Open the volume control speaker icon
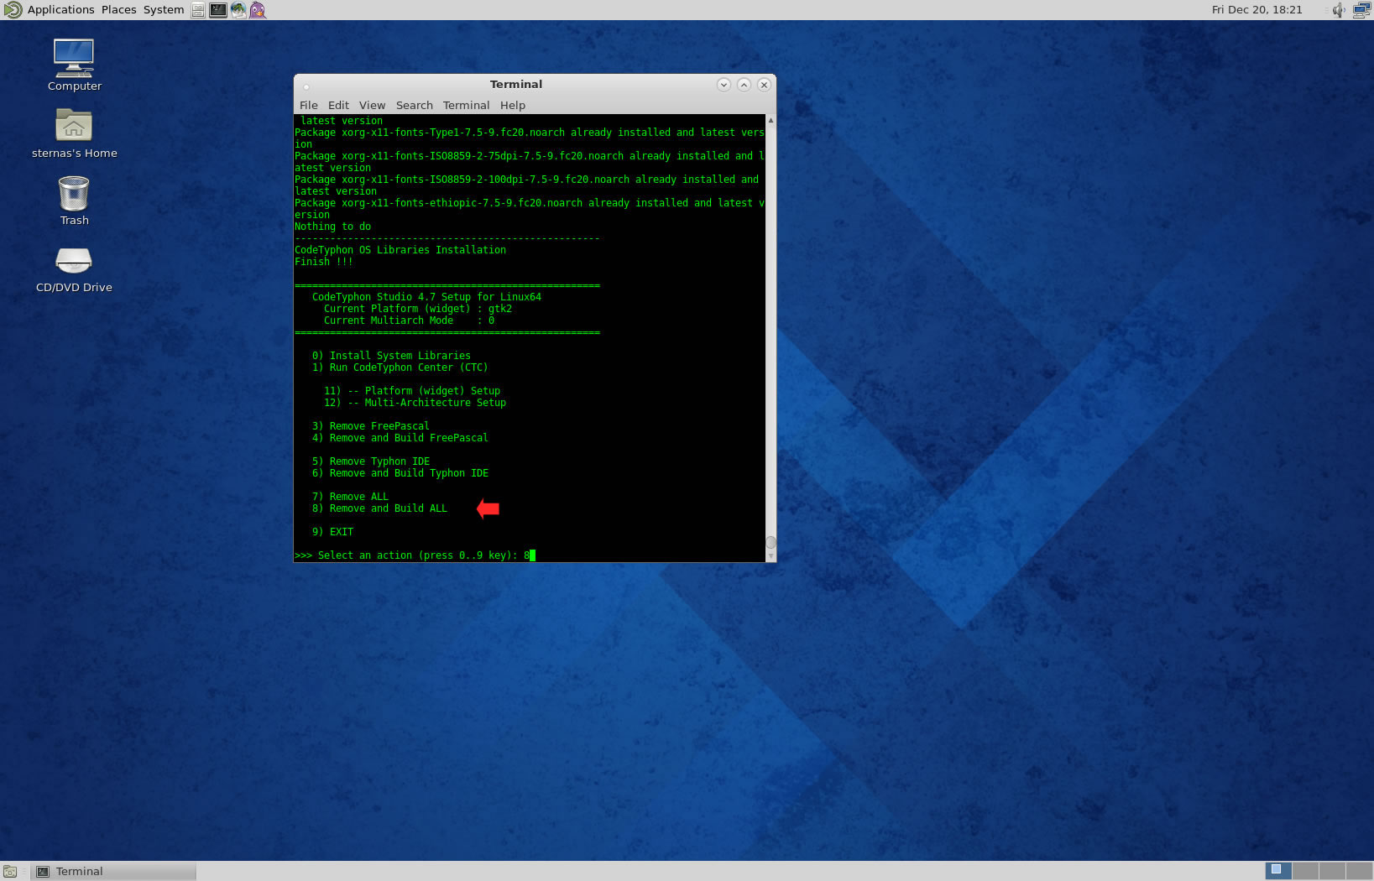 pos(1339,10)
